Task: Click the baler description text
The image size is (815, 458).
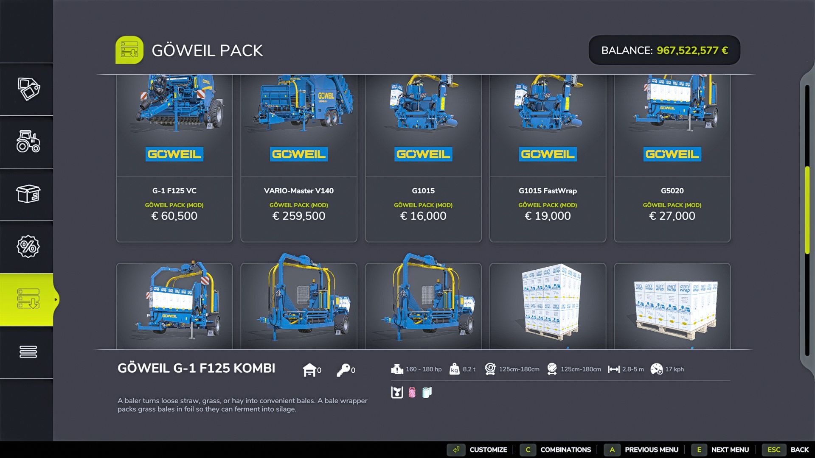Action: point(242,405)
